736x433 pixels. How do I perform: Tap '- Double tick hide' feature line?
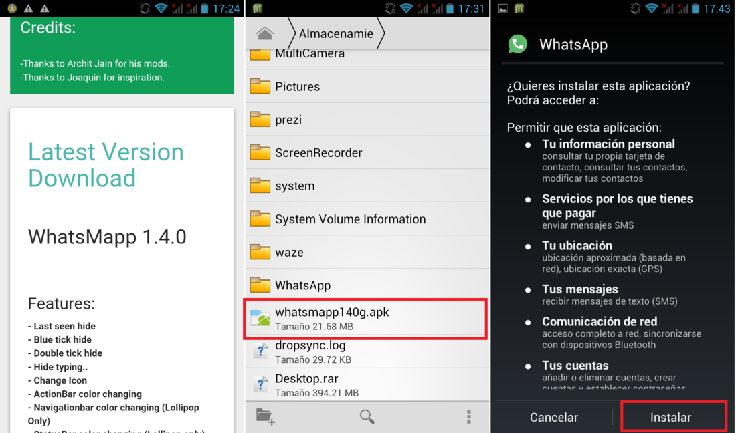[x=65, y=353]
